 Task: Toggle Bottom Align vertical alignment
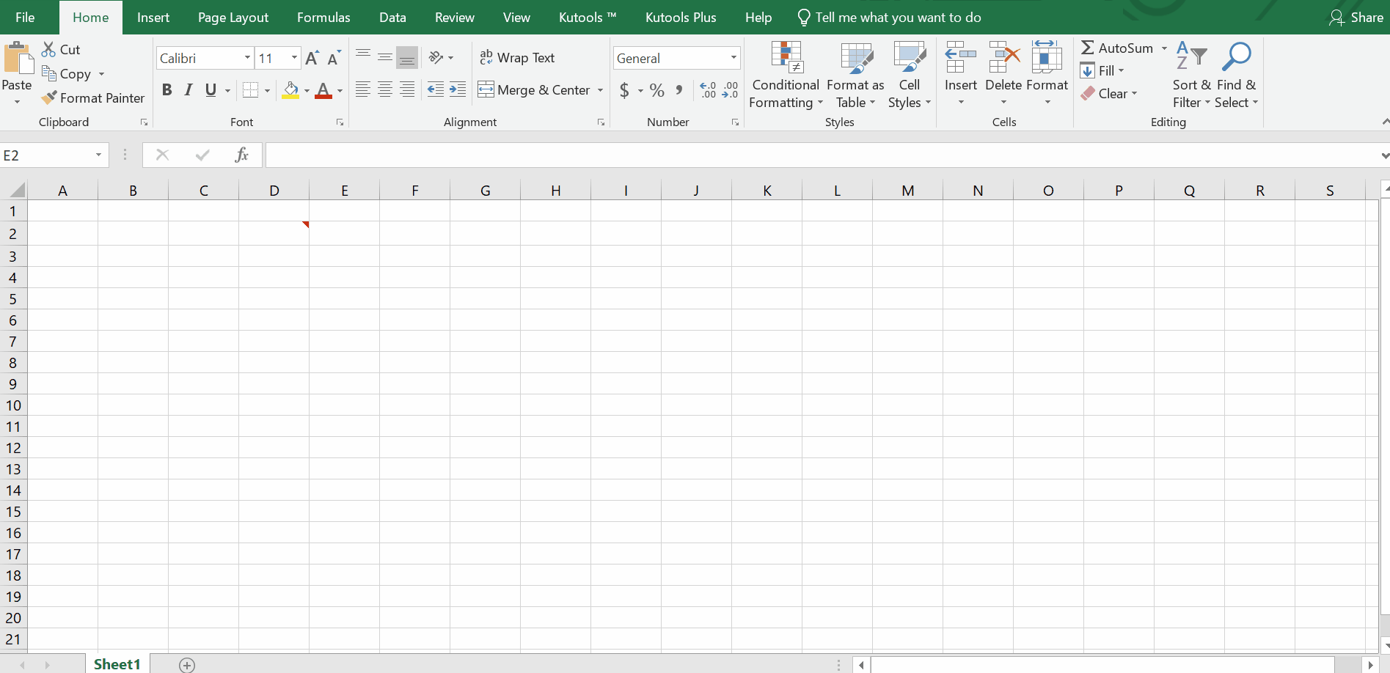(407, 57)
